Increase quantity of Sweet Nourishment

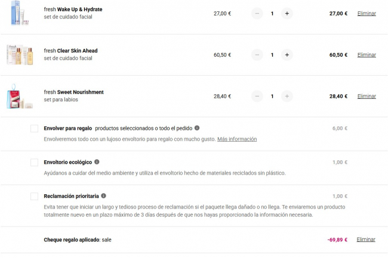pos(287,96)
